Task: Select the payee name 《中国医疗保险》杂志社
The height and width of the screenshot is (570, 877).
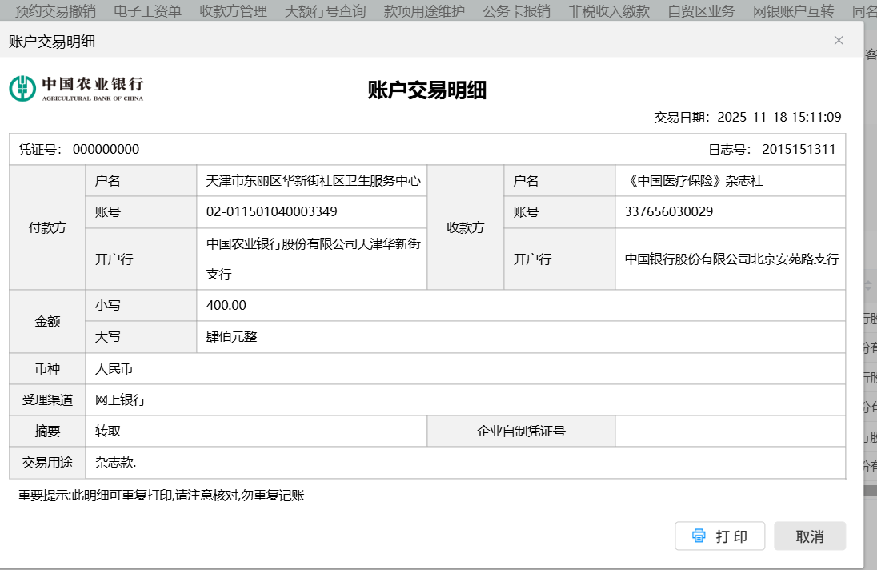Action: pyautogui.click(x=694, y=181)
